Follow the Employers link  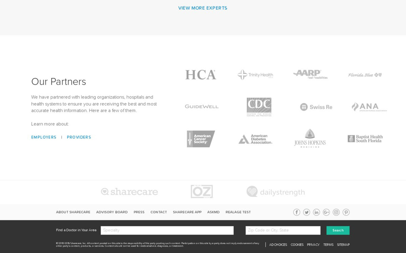44,137
